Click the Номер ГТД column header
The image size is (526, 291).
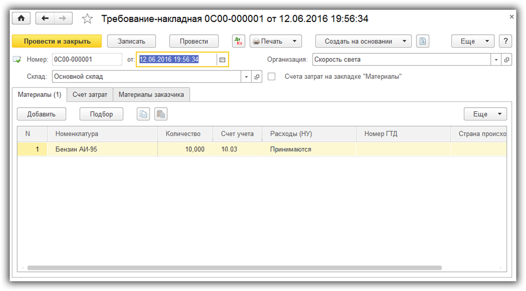(403, 134)
